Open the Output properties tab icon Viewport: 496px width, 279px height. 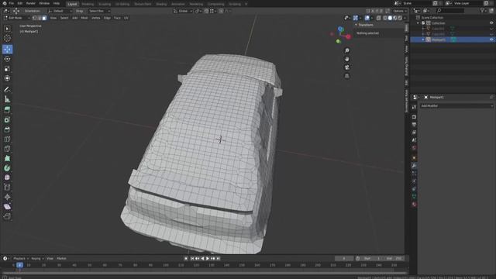click(x=414, y=125)
